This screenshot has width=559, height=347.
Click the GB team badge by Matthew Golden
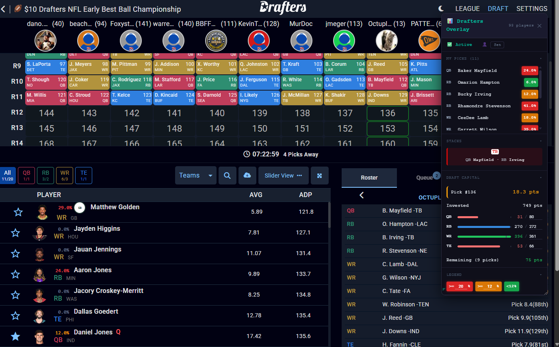(80, 207)
